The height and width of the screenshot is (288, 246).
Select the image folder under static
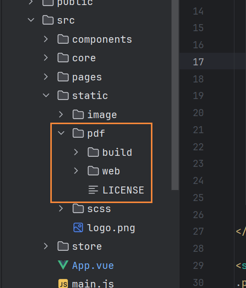102,115
